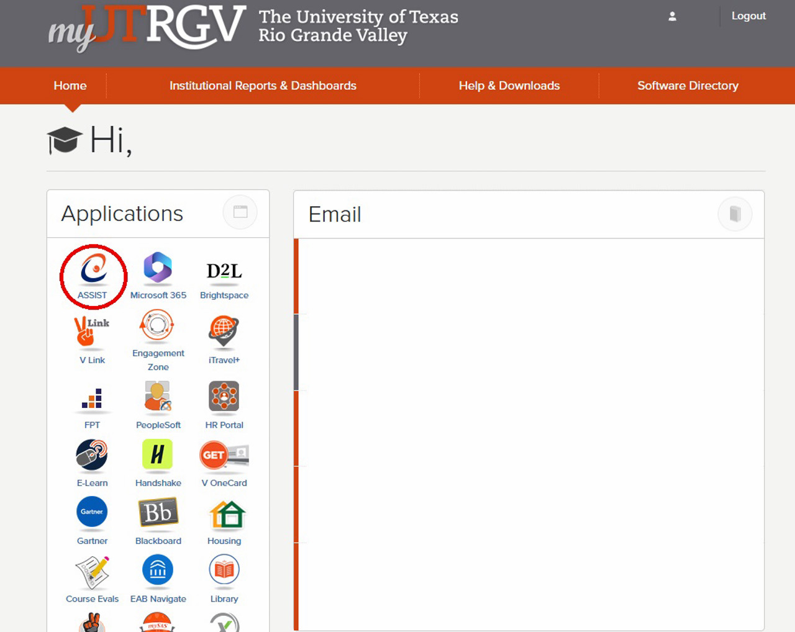Click the EAB Navigate text label

(x=158, y=599)
